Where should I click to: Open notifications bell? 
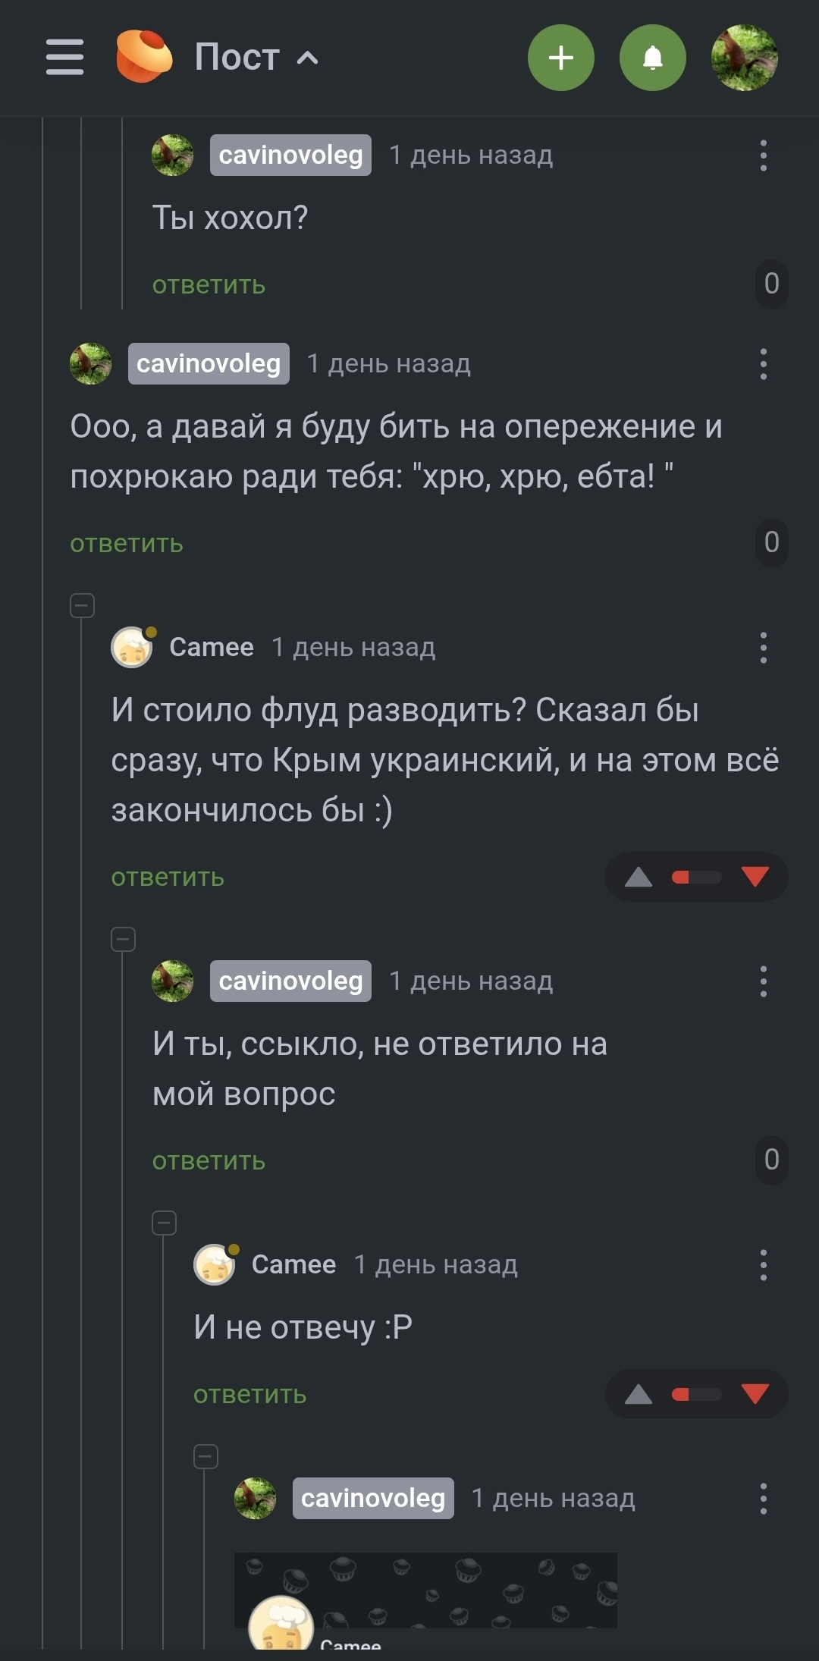pos(652,58)
